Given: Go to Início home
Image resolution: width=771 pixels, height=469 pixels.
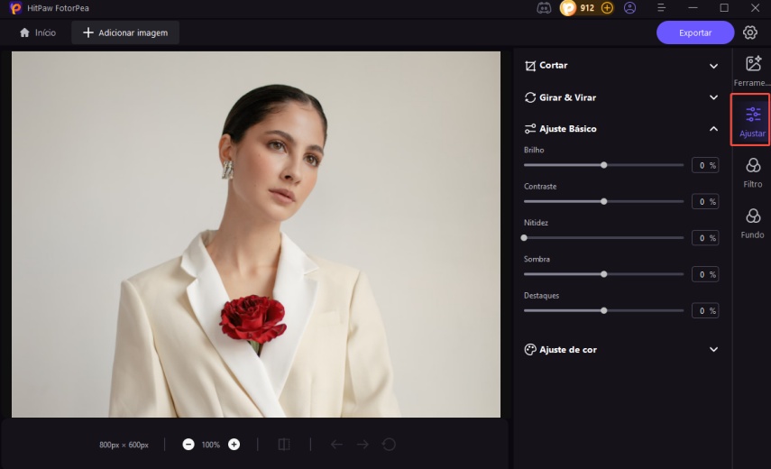Looking at the screenshot, I should [x=37, y=32].
